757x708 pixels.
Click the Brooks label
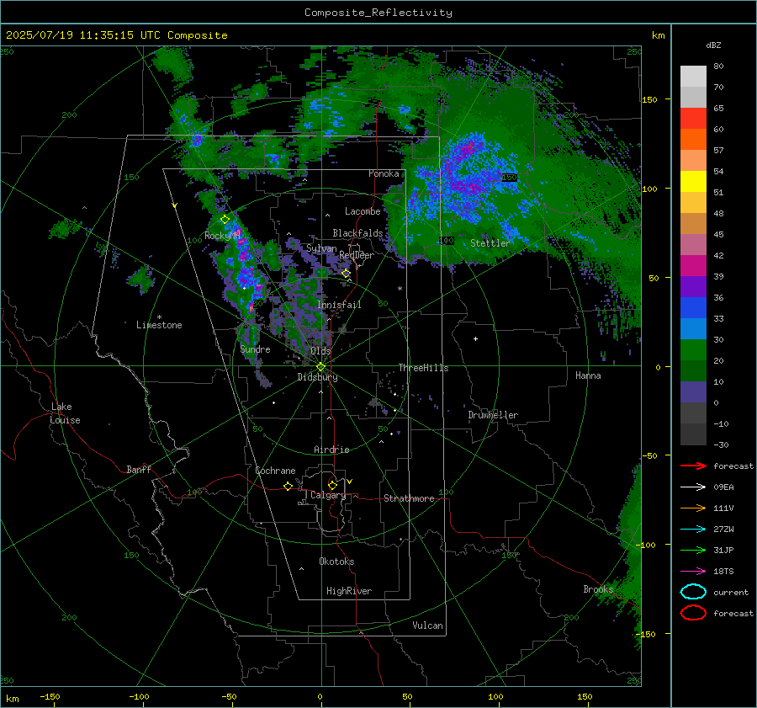click(x=598, y=589)
